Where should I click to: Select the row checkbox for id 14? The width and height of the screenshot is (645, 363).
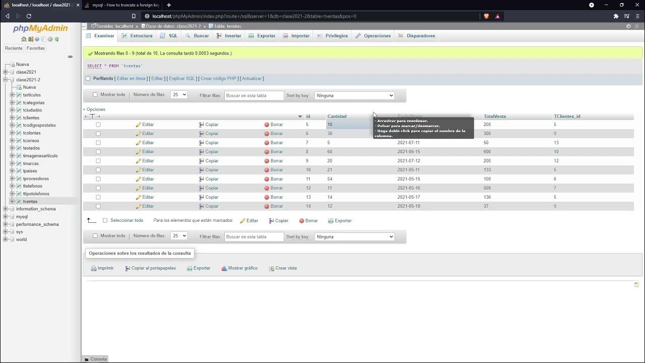click(x=98, y=206)
